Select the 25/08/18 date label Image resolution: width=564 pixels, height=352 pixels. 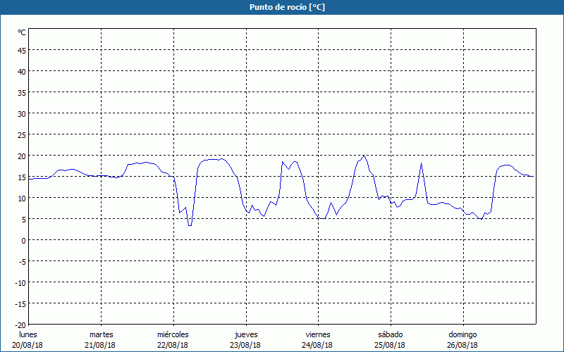390,345
